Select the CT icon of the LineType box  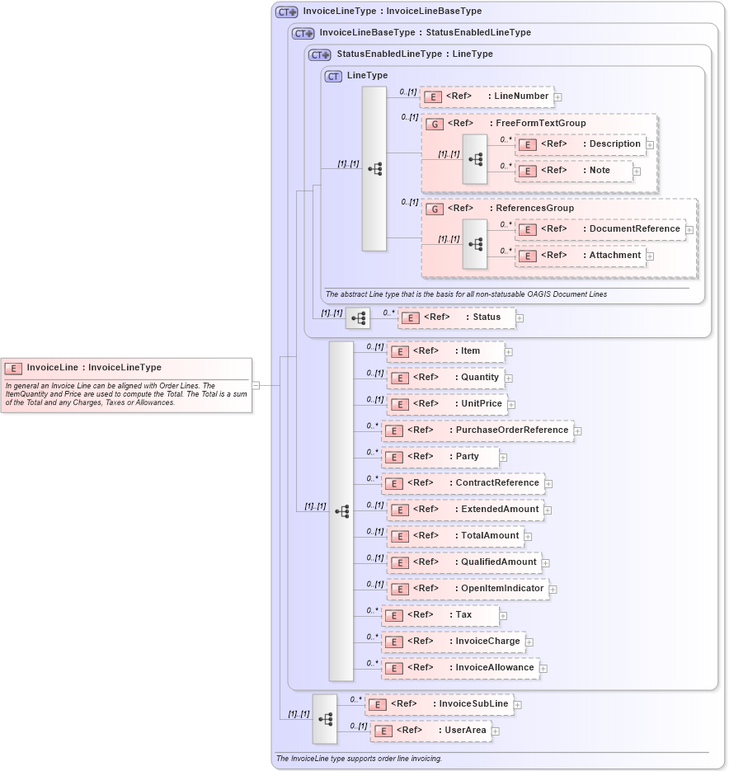click(x=332, y=75)
